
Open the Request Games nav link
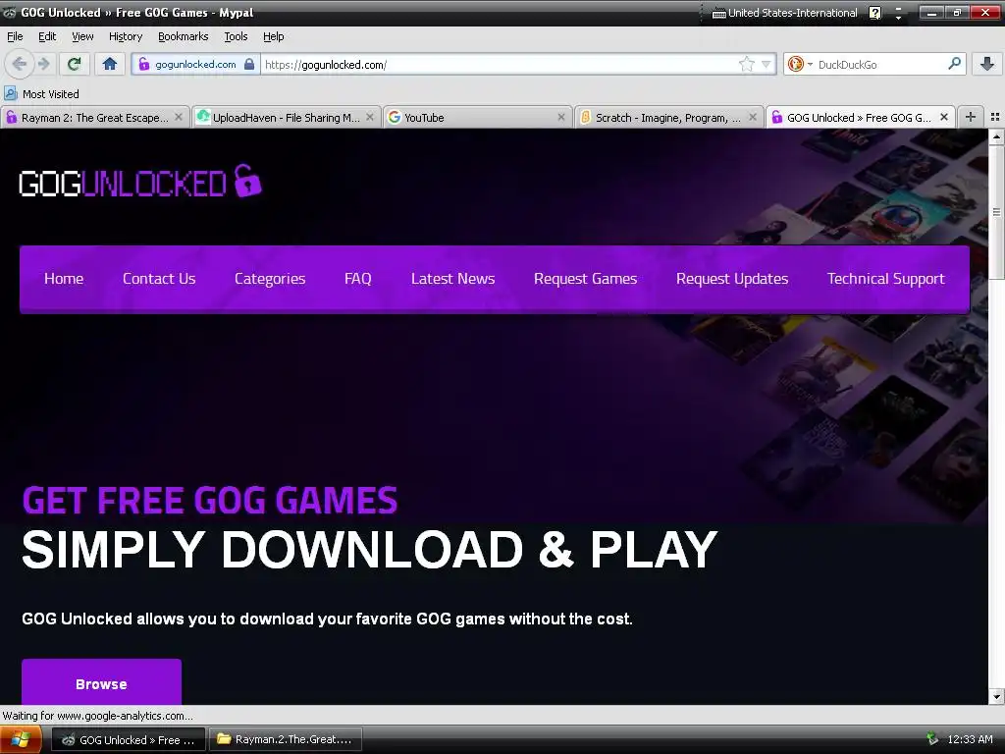(x=585, y=279)
